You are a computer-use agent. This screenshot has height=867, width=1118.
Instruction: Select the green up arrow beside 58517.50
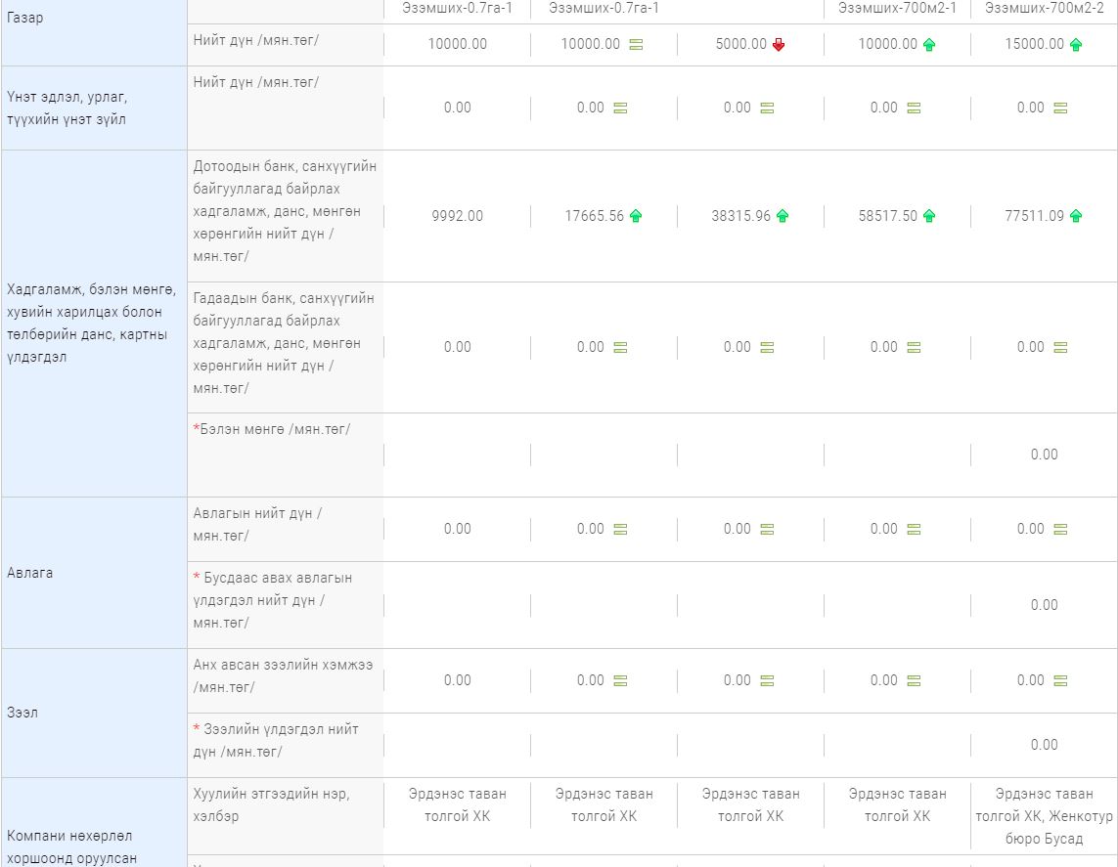929,216
